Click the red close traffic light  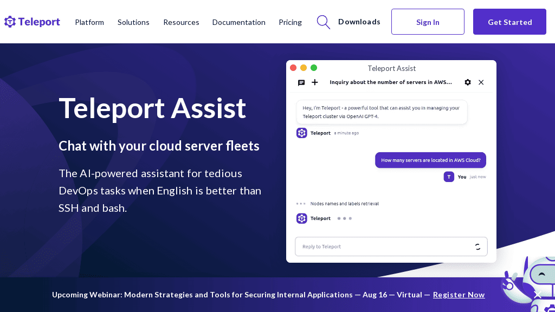tap(293, 68)
